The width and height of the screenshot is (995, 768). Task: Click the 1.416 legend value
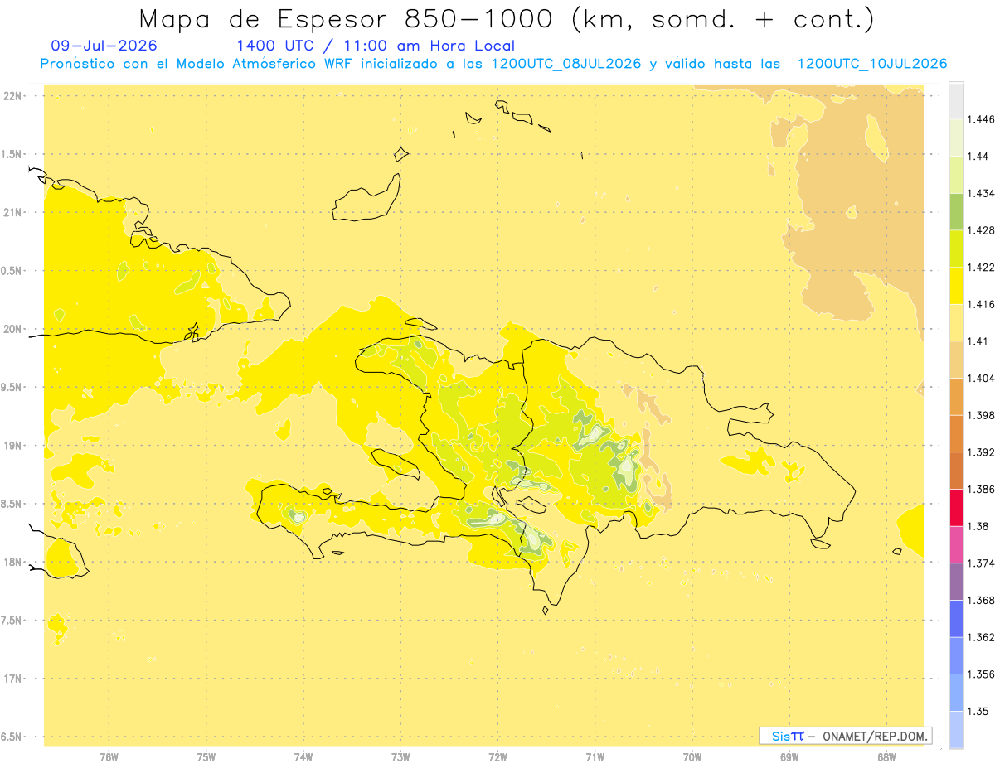pos(980,304)
